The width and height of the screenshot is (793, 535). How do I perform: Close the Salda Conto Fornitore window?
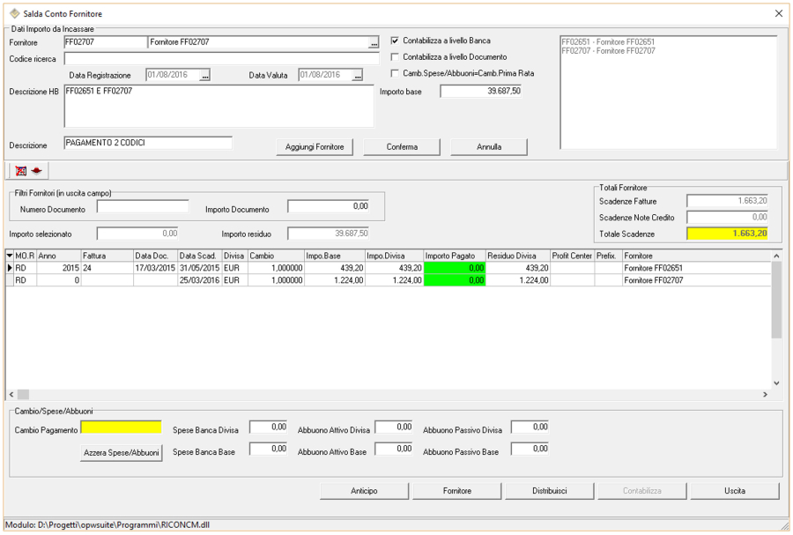pos(778,13)
